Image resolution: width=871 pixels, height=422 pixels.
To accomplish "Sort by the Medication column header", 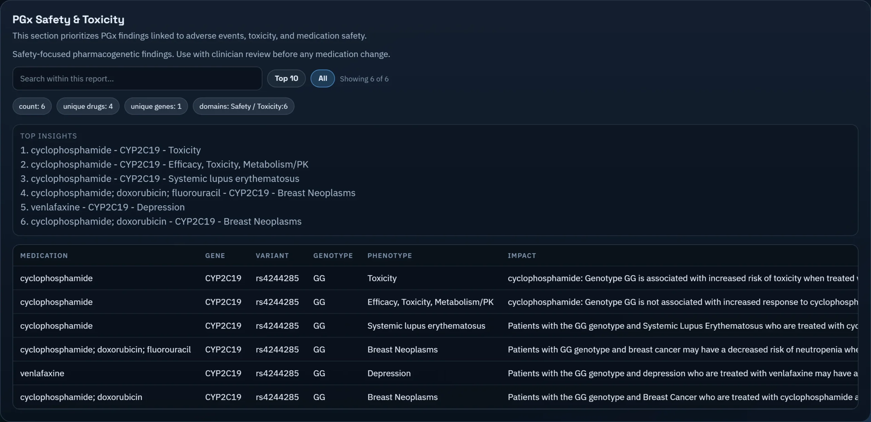I will [x=44, y=256].
